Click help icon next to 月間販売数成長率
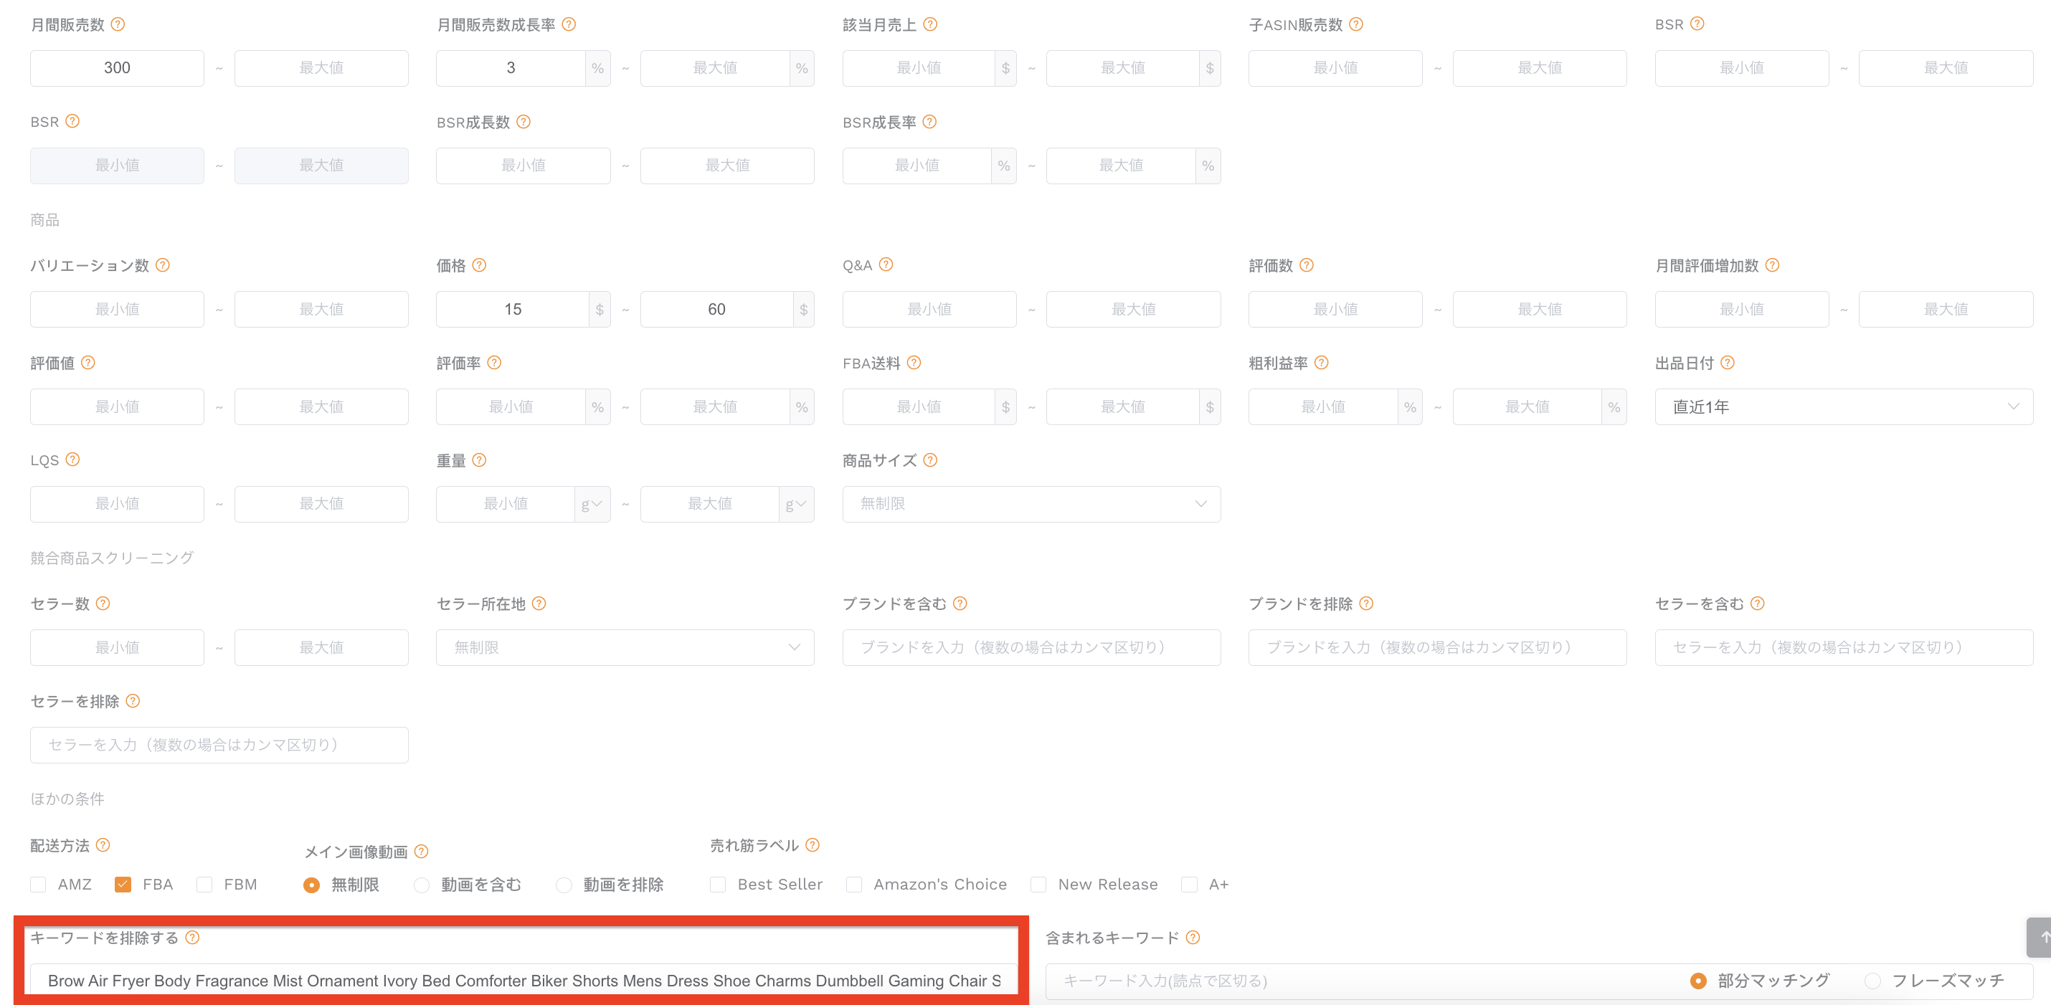The width and height of the screenshot is (2051, 1005). pyautogui.click(x=569, y=24)
